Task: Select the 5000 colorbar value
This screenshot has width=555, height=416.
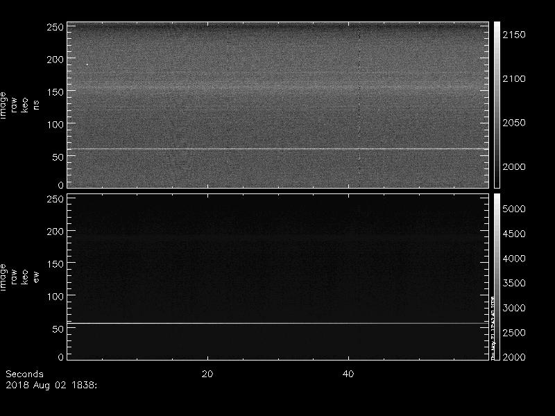Action: 514,209
